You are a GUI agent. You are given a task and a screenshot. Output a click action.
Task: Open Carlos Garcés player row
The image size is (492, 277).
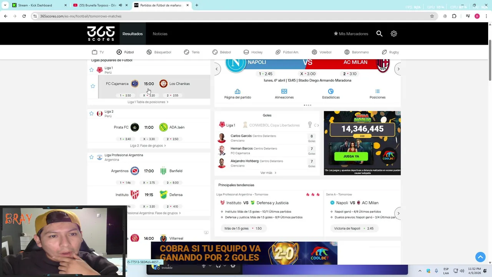pyautogui.click(x=267, y=138)
